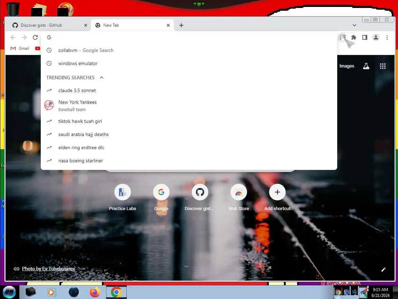The height and width of the screenshot is (299, 398).
Task: Click the Chrome tray icon
Action: coord(338,292)
